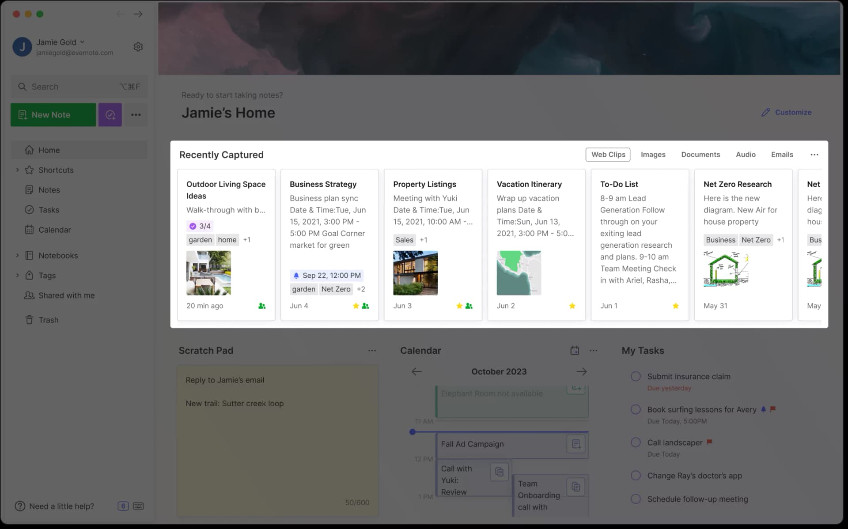The image size is (848, 529).
Task: Open the Jamie Gold account dropdown
Action: pos(82,42)
